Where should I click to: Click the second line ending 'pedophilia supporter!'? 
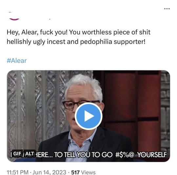point(76,42)
